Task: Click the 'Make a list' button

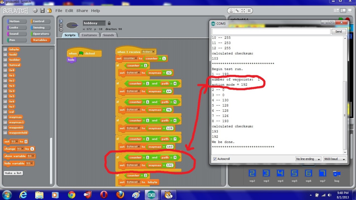Action: pyautogui.click(x=13, y=173)
